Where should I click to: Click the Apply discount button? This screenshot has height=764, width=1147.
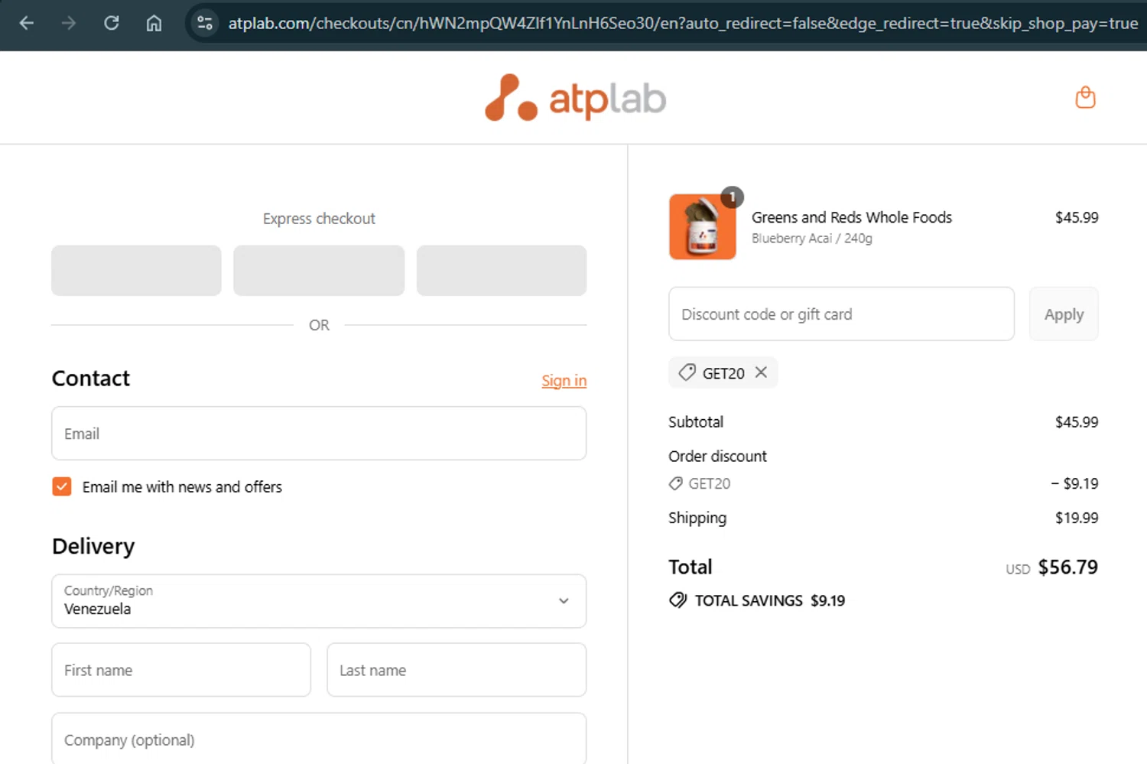pos(1064,314)
